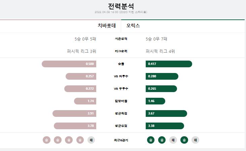Click 치바롯데's fourth recent-game 승 circle
The image size is (246, 151).
[80, 140]
